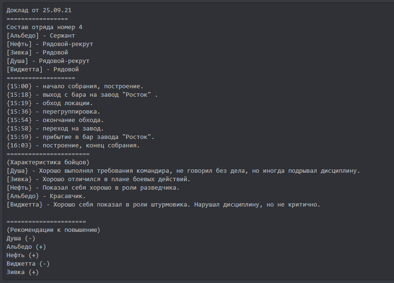This screenshot has width=394, height=283.
Task: Click the Зивка Рядовой squad entry
Action: pyautogui.click(x=37, y=53)
